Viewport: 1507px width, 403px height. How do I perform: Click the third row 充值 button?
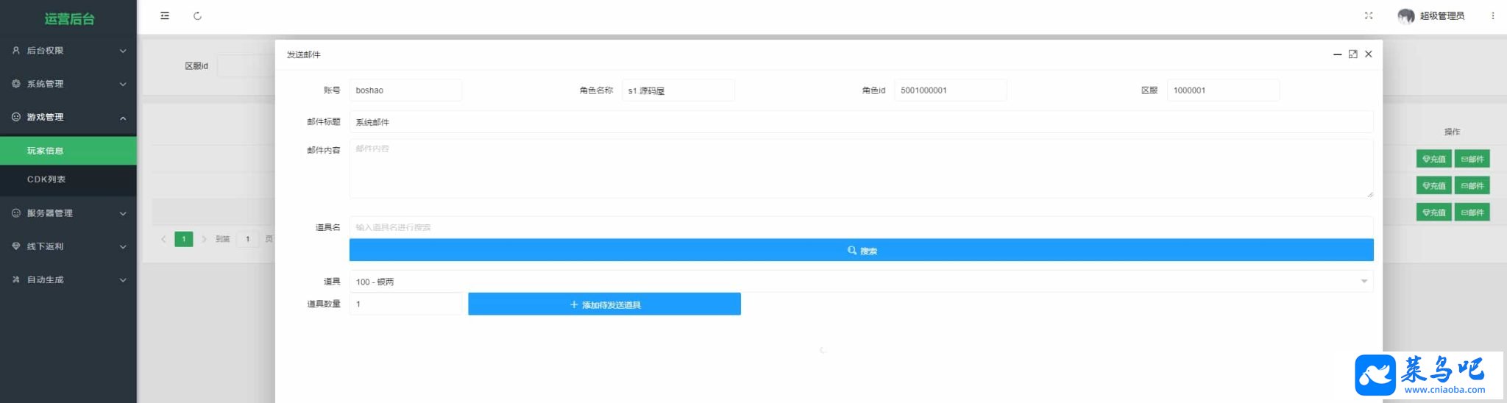(x=1433, y=213)
